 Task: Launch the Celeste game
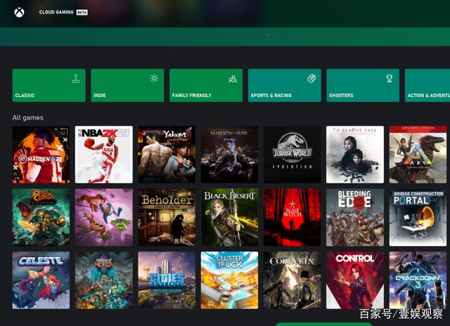[41, 280]
